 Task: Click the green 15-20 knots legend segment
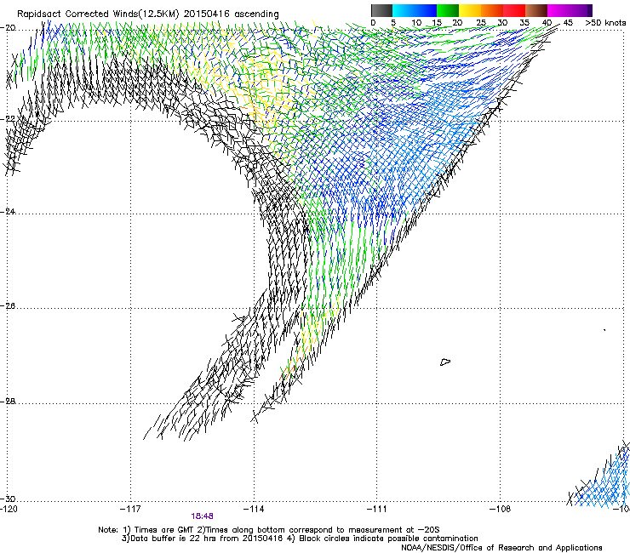pyautogui.click(x=448, y=10)
